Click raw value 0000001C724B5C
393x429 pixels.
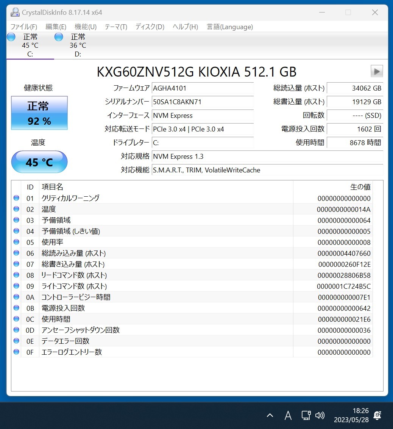coord(343,287)
